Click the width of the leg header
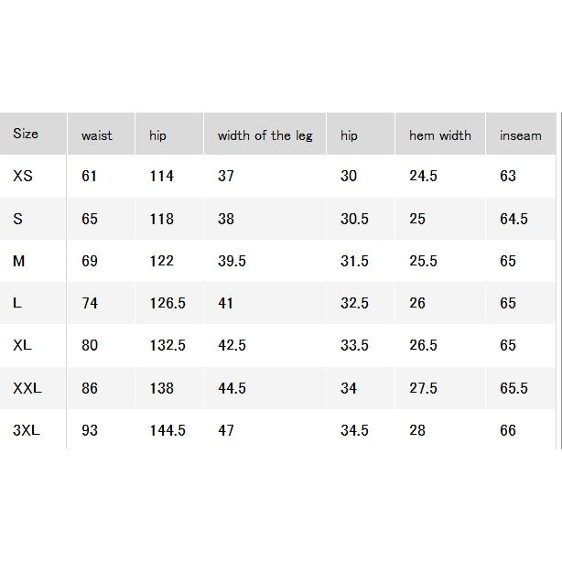This screenshot has width=562, height=562. click(x=265, y=134)
